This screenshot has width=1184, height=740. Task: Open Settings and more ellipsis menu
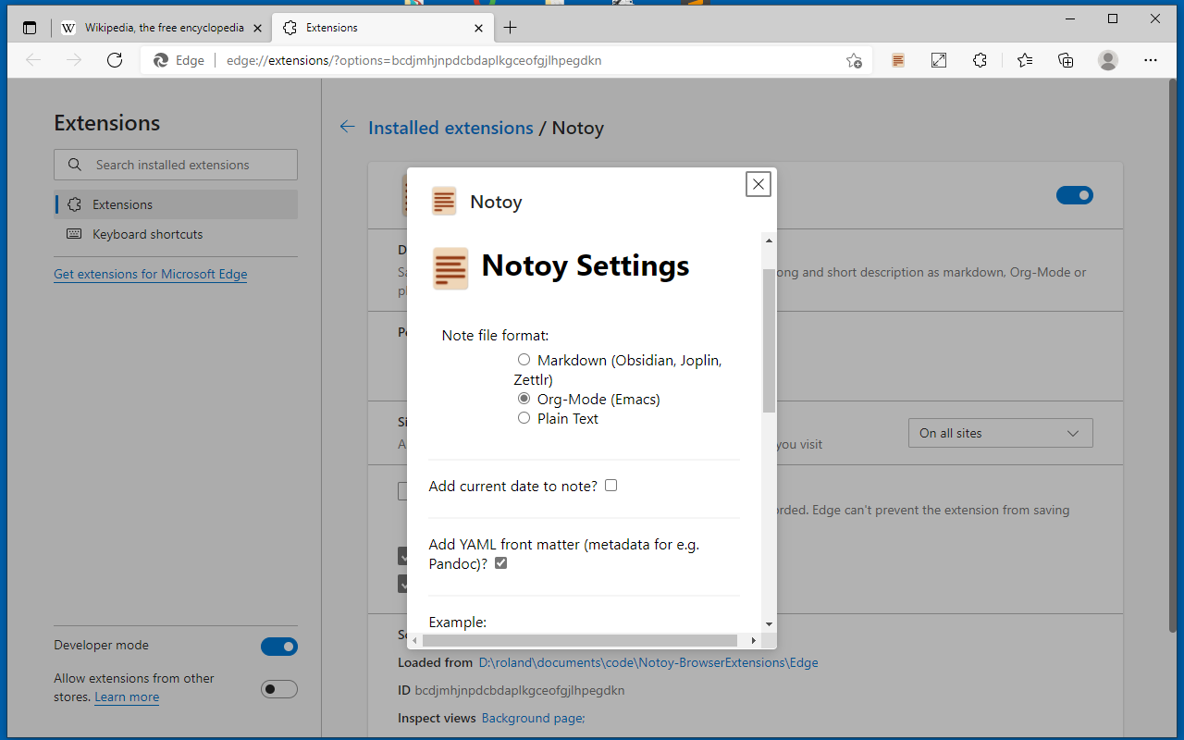click(1151, 60)
